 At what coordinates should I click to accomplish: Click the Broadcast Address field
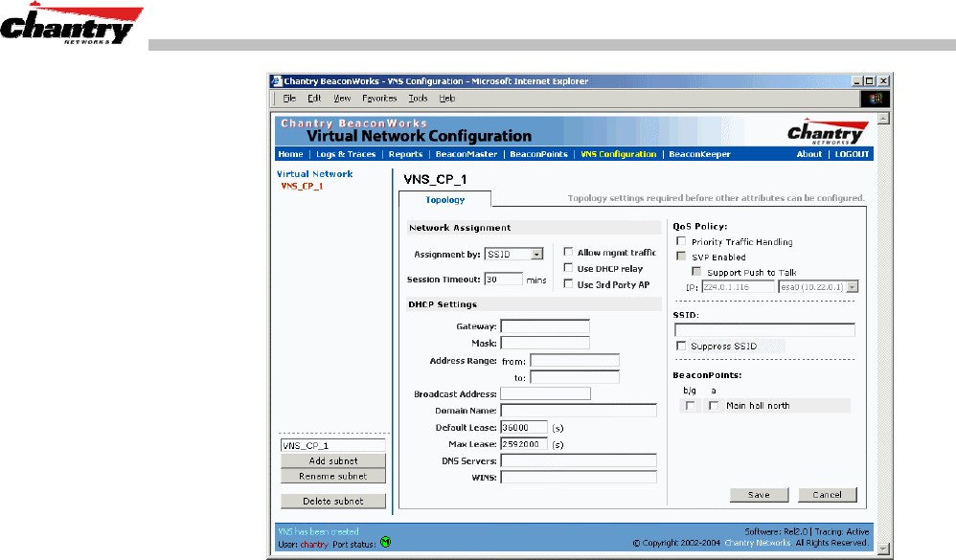545,393
